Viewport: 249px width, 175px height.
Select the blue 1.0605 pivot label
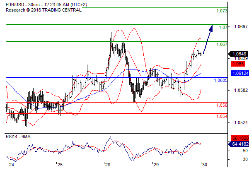point(221,80)
